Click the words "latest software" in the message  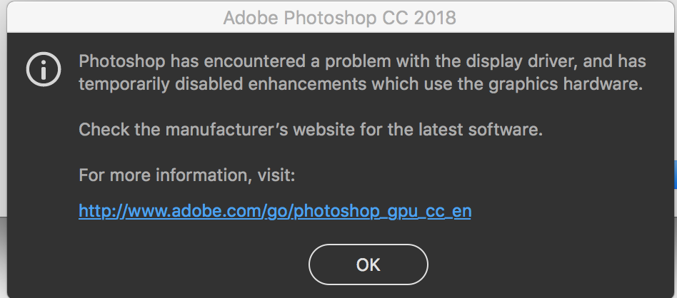491,130
